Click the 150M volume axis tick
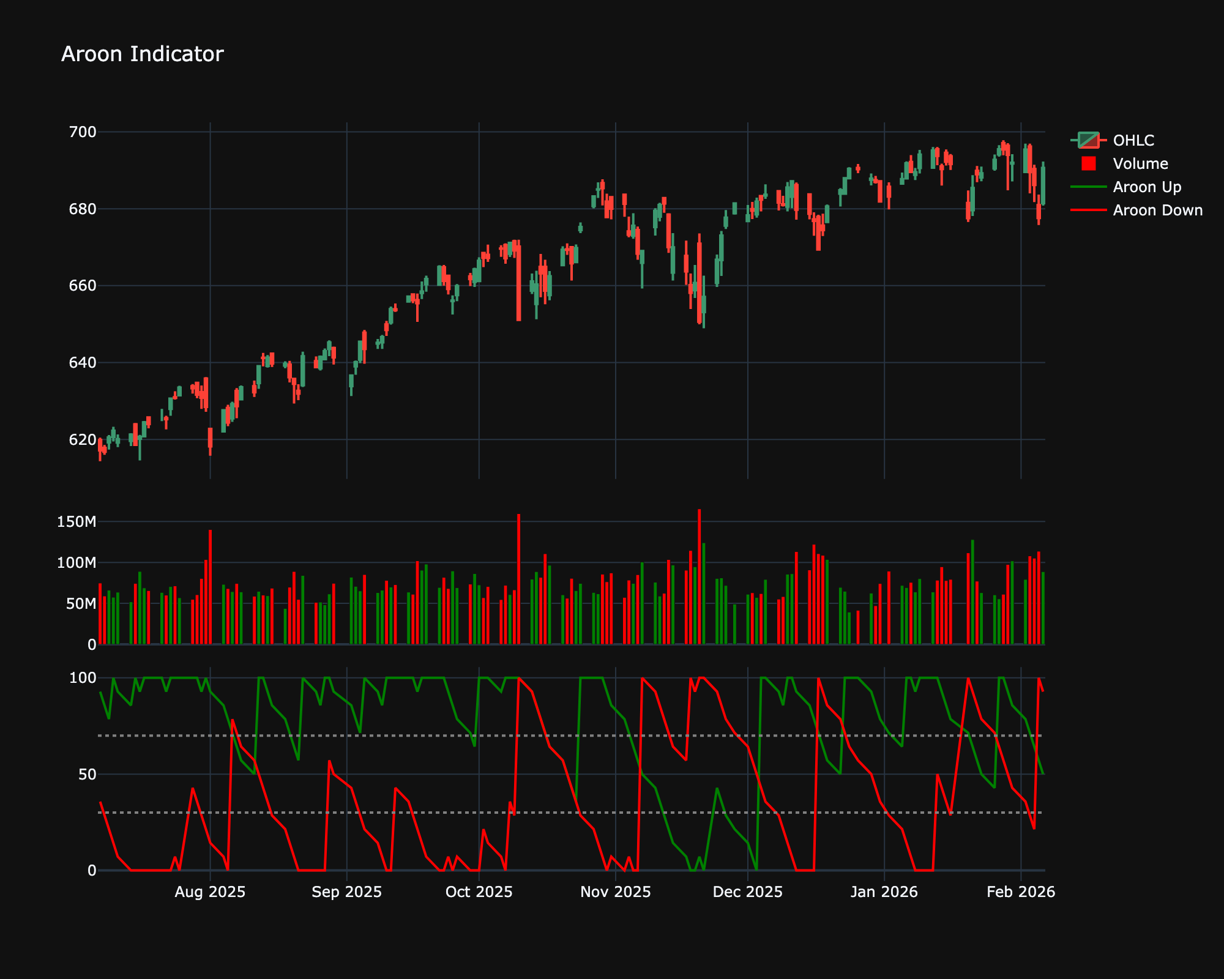 pyautogui.click(x=76, y=521)
